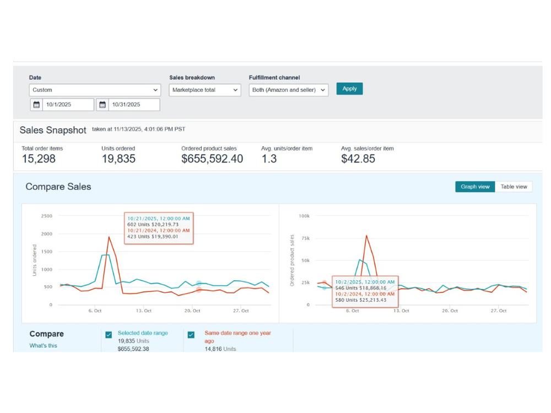Viewport: 551px width, 413px height.
Task: Click the Compare Sales heading
Action: point(58,187)
